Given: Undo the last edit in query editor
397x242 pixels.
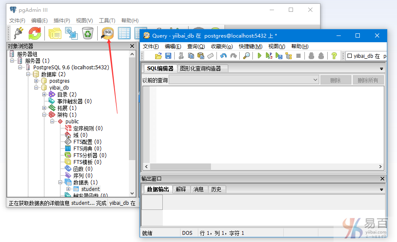Looking at the screenshot, I should 223,56.
